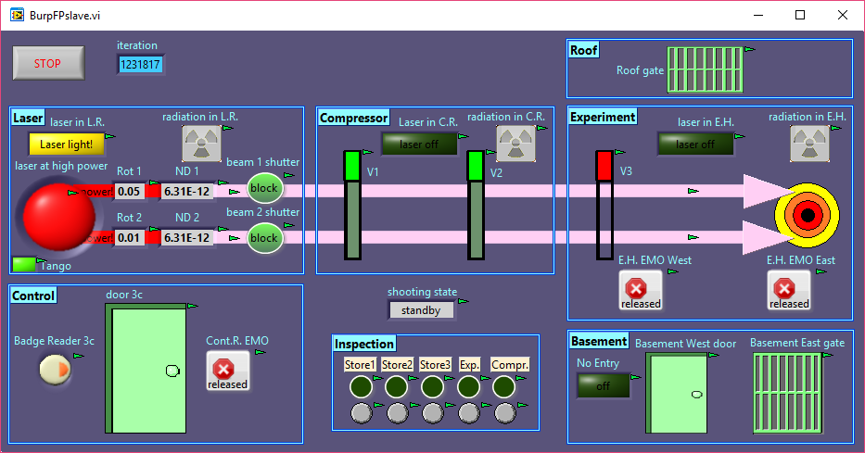This screenshot has height=453, width=865.
Task: Click the yellow Laser light! button
Action: (x=66, y=144)
